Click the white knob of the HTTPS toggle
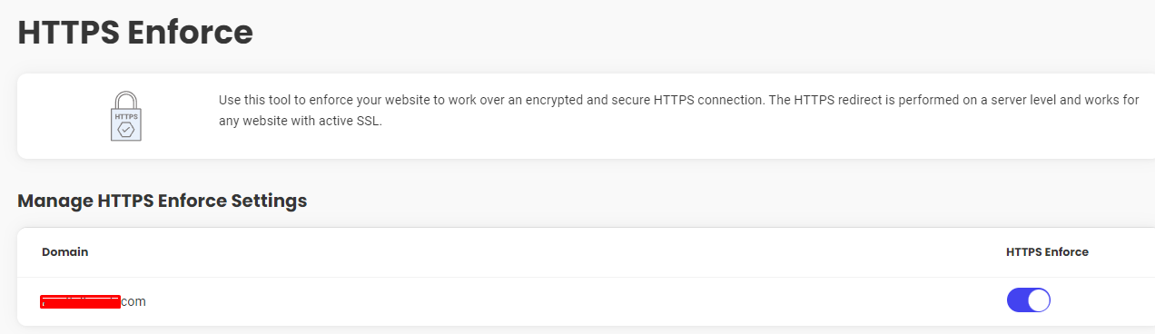 [x=1039, y=300]
